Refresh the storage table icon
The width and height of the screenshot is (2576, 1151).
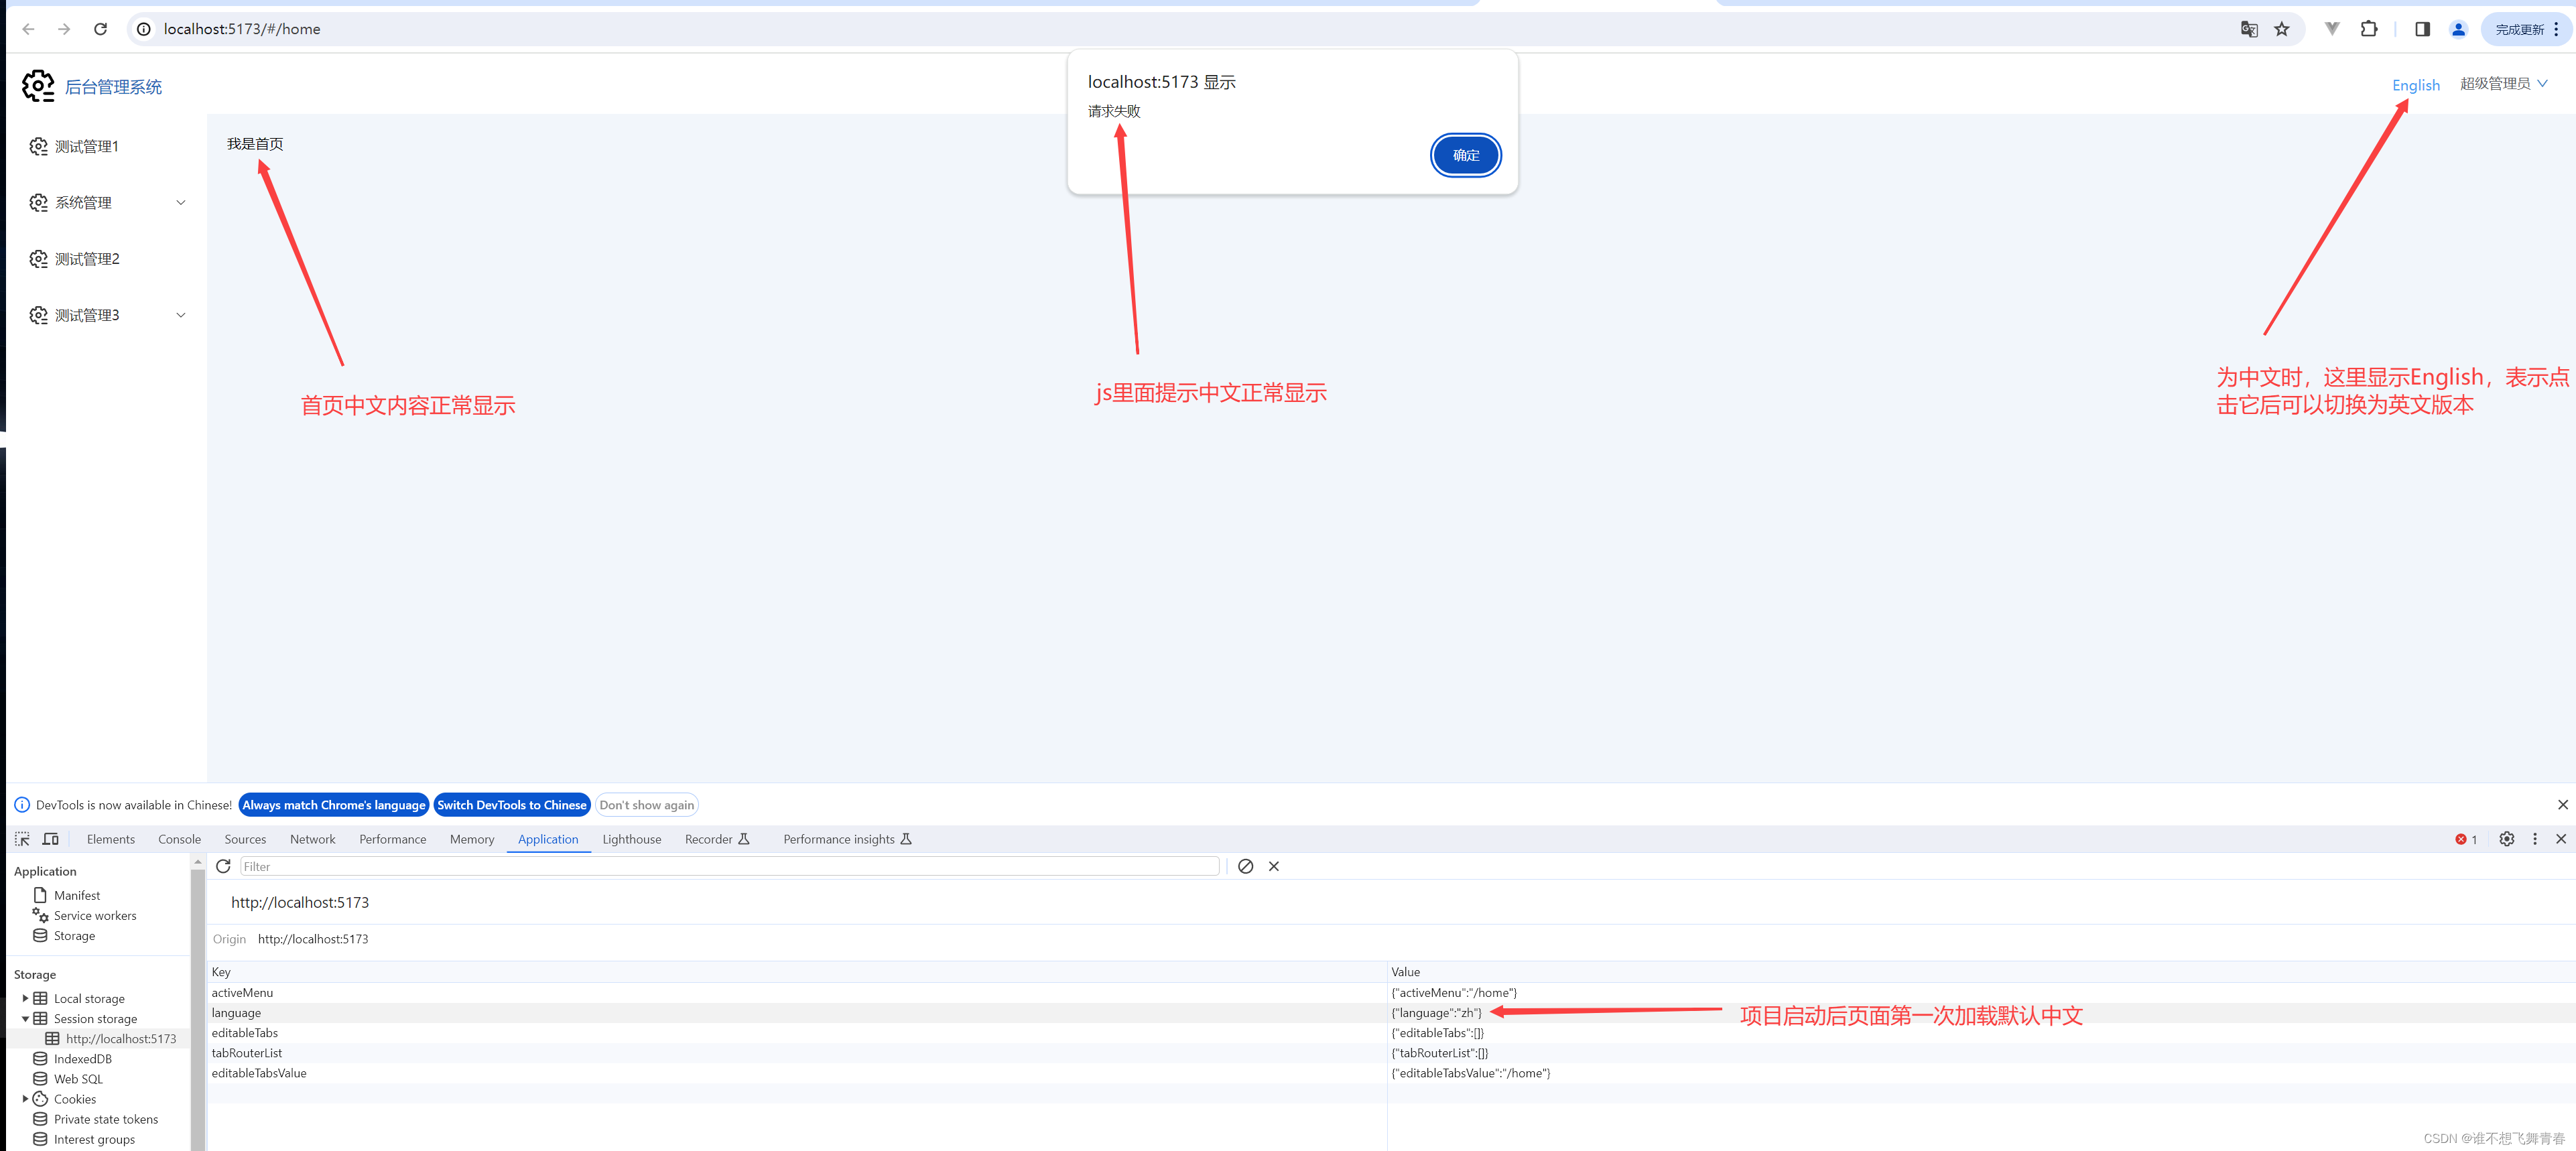point(223,866)
